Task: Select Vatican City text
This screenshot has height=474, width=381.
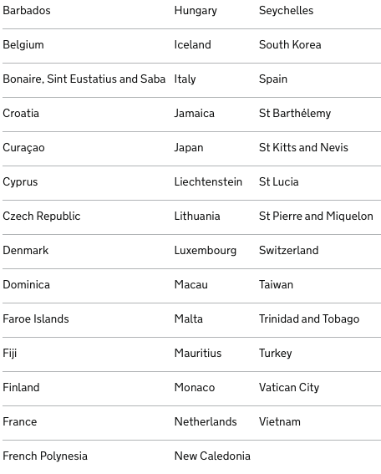Action: tap(289, 388)
